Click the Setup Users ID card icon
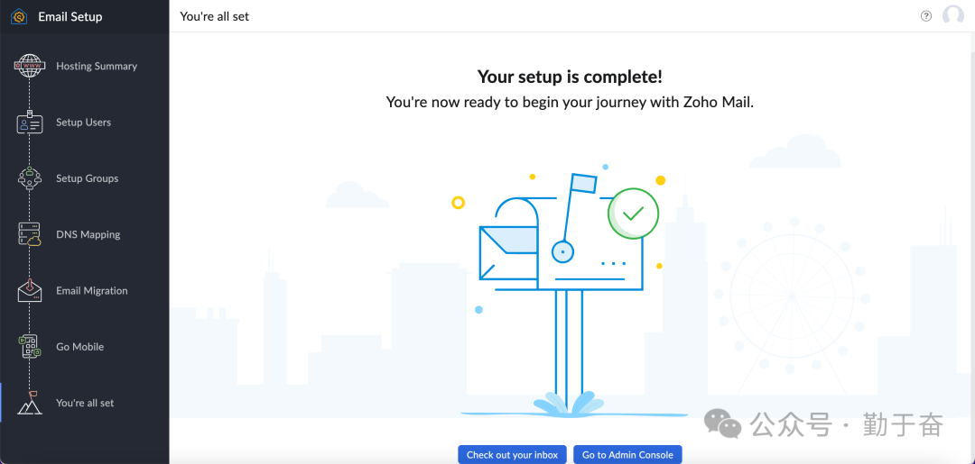This screenshot has height=464, width=975. pyautogui.click(x=30, y=123)
